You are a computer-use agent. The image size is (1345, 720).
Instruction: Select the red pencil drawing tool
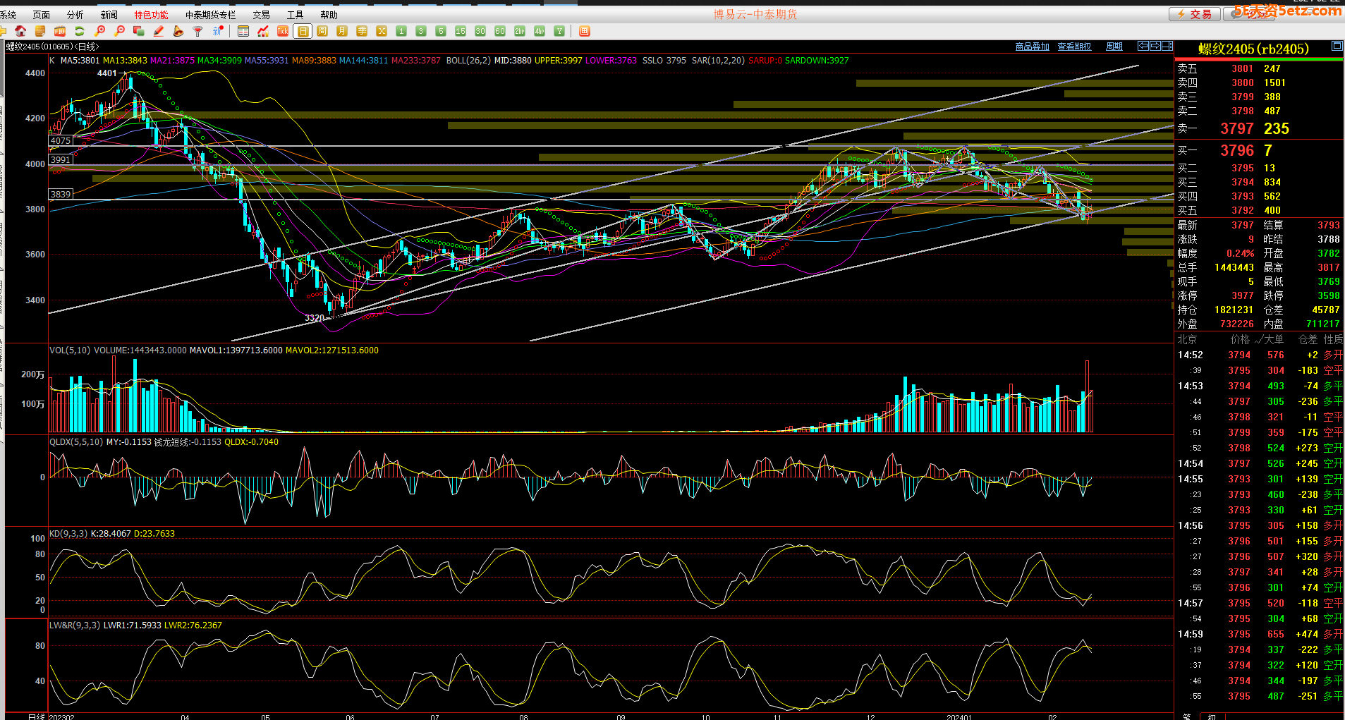coord(159,31)
